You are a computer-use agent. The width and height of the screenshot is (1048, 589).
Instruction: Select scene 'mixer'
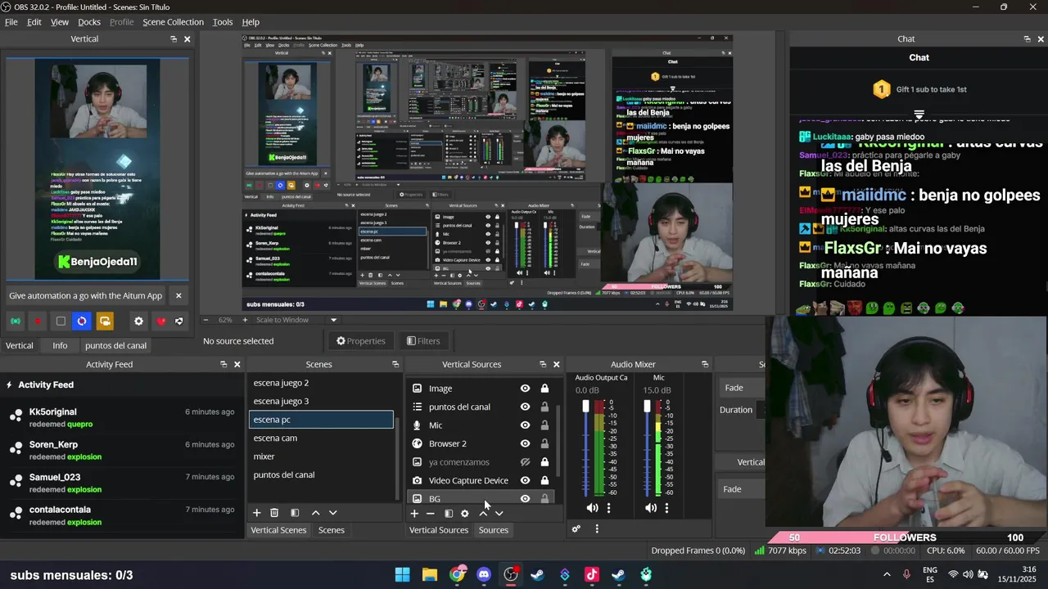pyautogui.click(x=322, y=456)
